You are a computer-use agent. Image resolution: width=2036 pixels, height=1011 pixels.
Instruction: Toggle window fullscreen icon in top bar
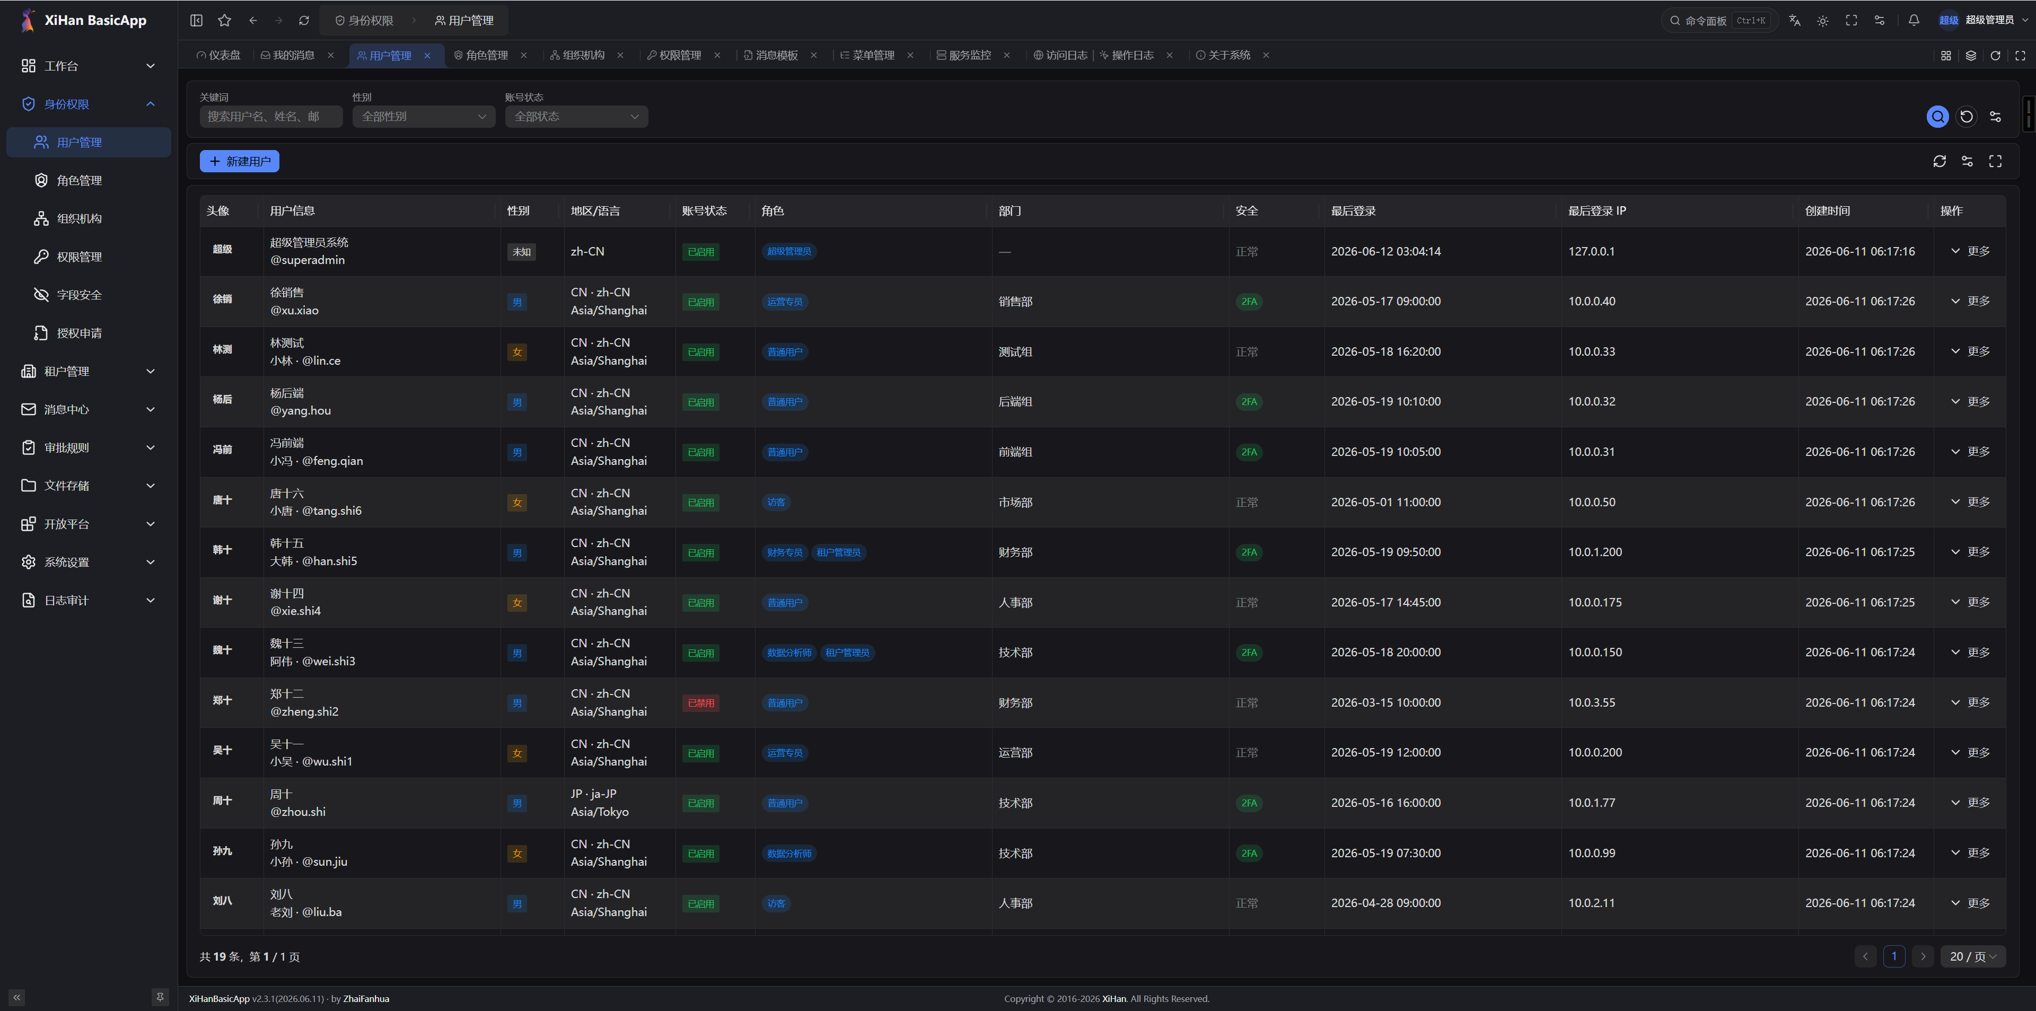[x=1851, y=21]
